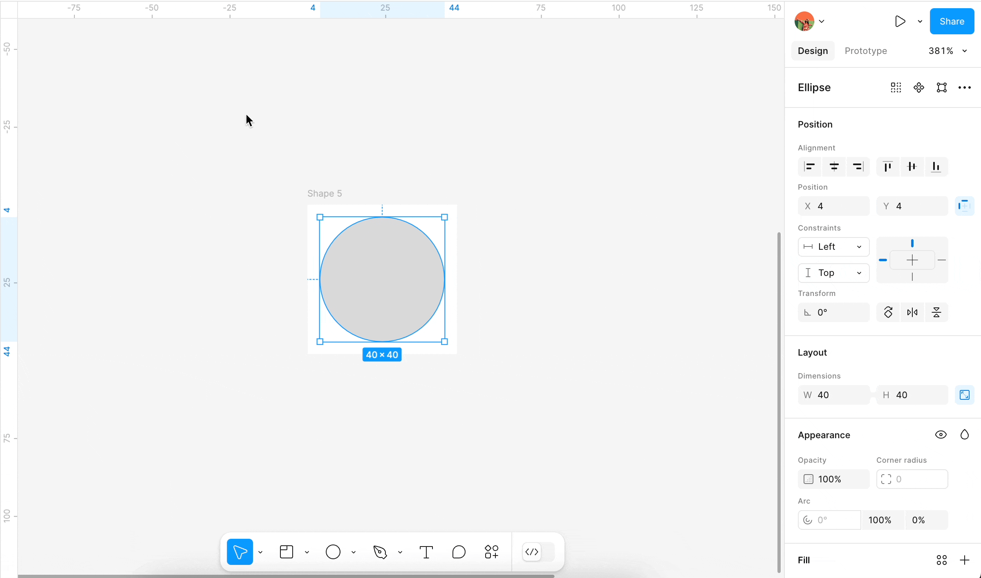The width and height of the screenshot is (981, 578).
Task: Switch to the Prototype tab
Action: [x=866, y=51]
